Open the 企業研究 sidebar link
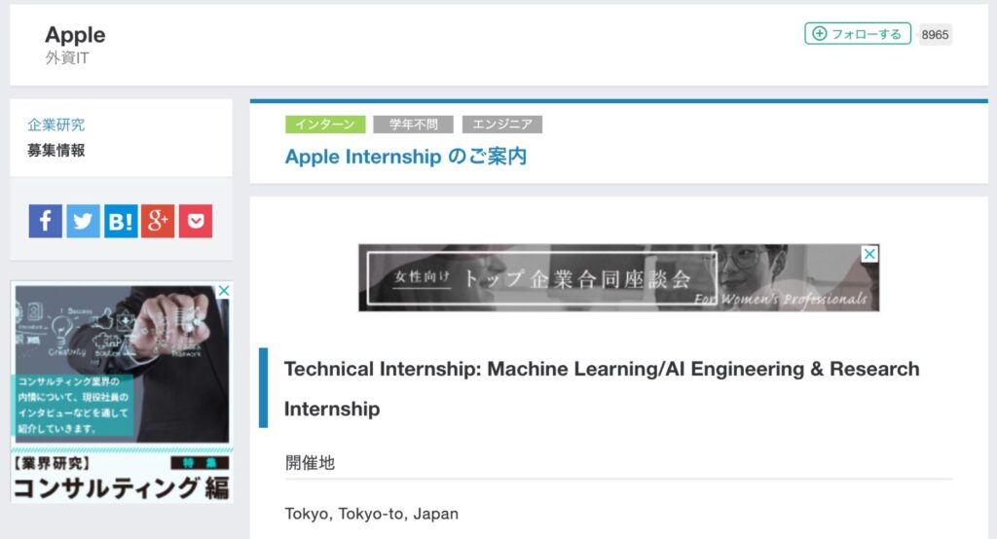This screenshot has width=997, height=539. (x=55, y=125)
